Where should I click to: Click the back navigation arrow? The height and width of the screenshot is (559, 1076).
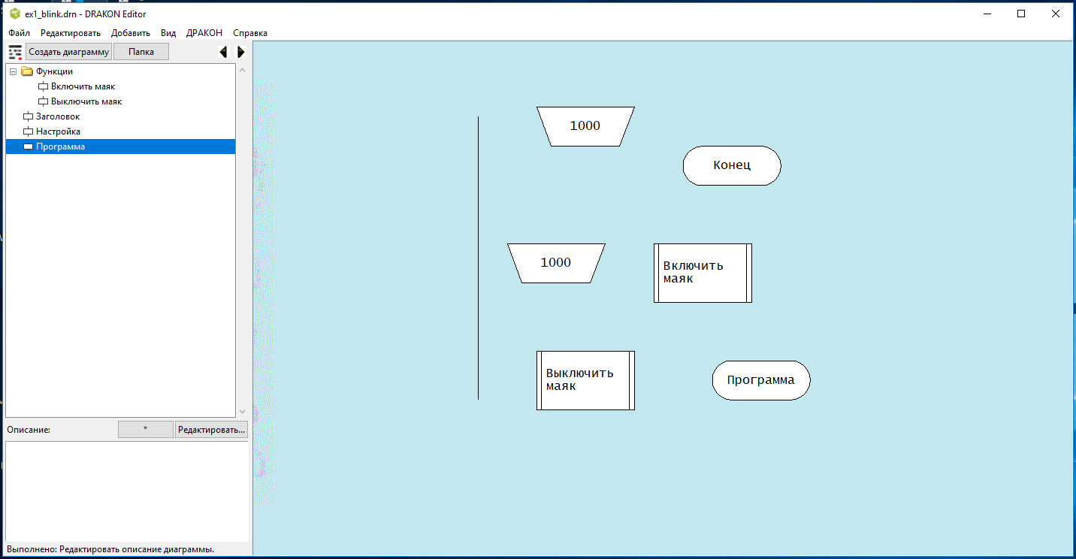pos(223,52)
